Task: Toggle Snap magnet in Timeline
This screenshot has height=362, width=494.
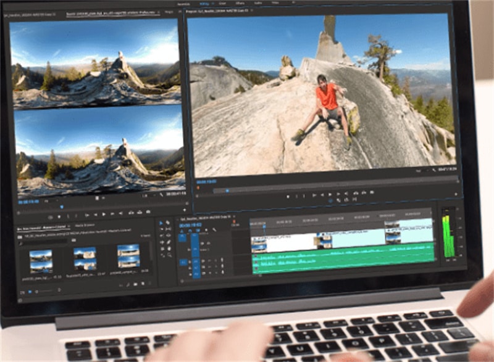Action: (x=190, y=231)
